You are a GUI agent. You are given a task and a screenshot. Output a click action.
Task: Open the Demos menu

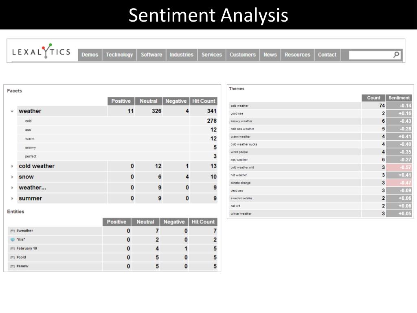click(90, 55)
